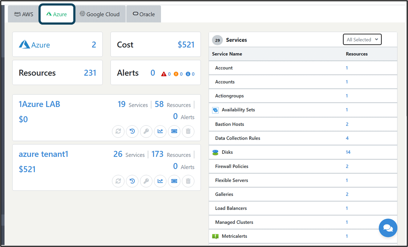Click the Disks service icon
Image resolution: width=408 pixels, height=247 pixels.
coord(216,152)
